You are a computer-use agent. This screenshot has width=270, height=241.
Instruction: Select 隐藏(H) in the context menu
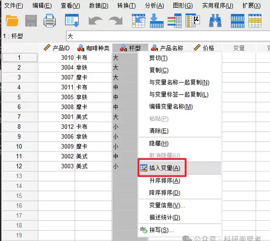tap(158, 143)
